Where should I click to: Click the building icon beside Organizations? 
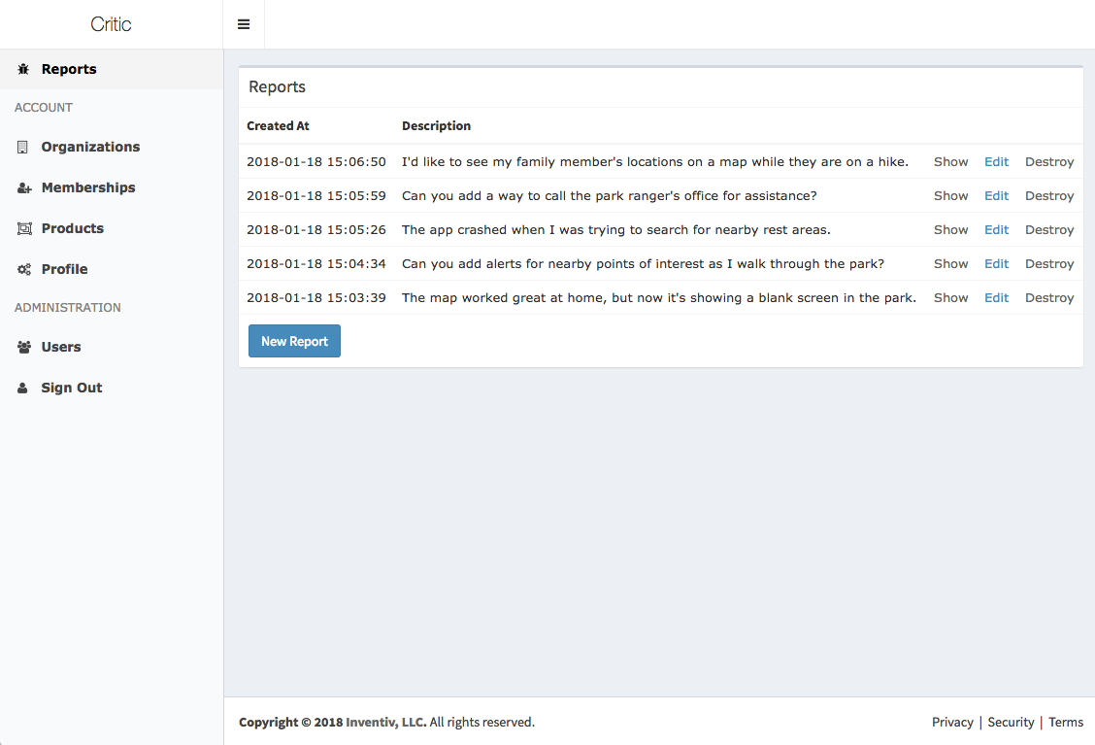click(x=23, y=147)
